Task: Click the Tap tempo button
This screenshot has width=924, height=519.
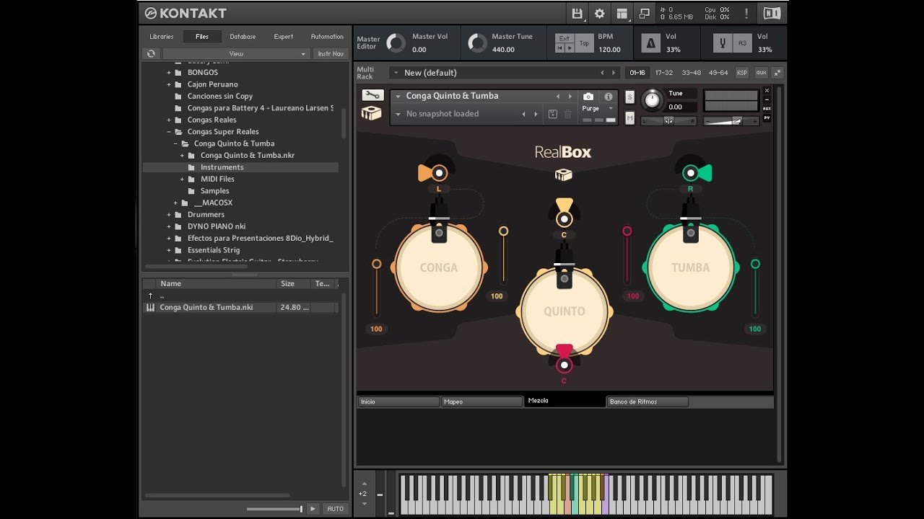Action: coord(584,43)
